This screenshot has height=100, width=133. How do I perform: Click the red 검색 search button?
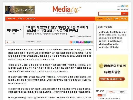(x=125, y=14)
